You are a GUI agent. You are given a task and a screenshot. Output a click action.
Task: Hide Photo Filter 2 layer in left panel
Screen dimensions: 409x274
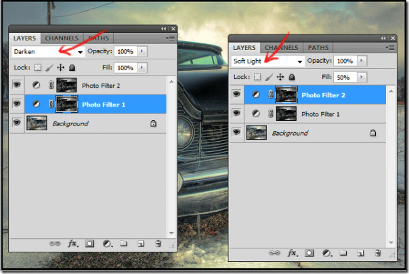[17, 84]
